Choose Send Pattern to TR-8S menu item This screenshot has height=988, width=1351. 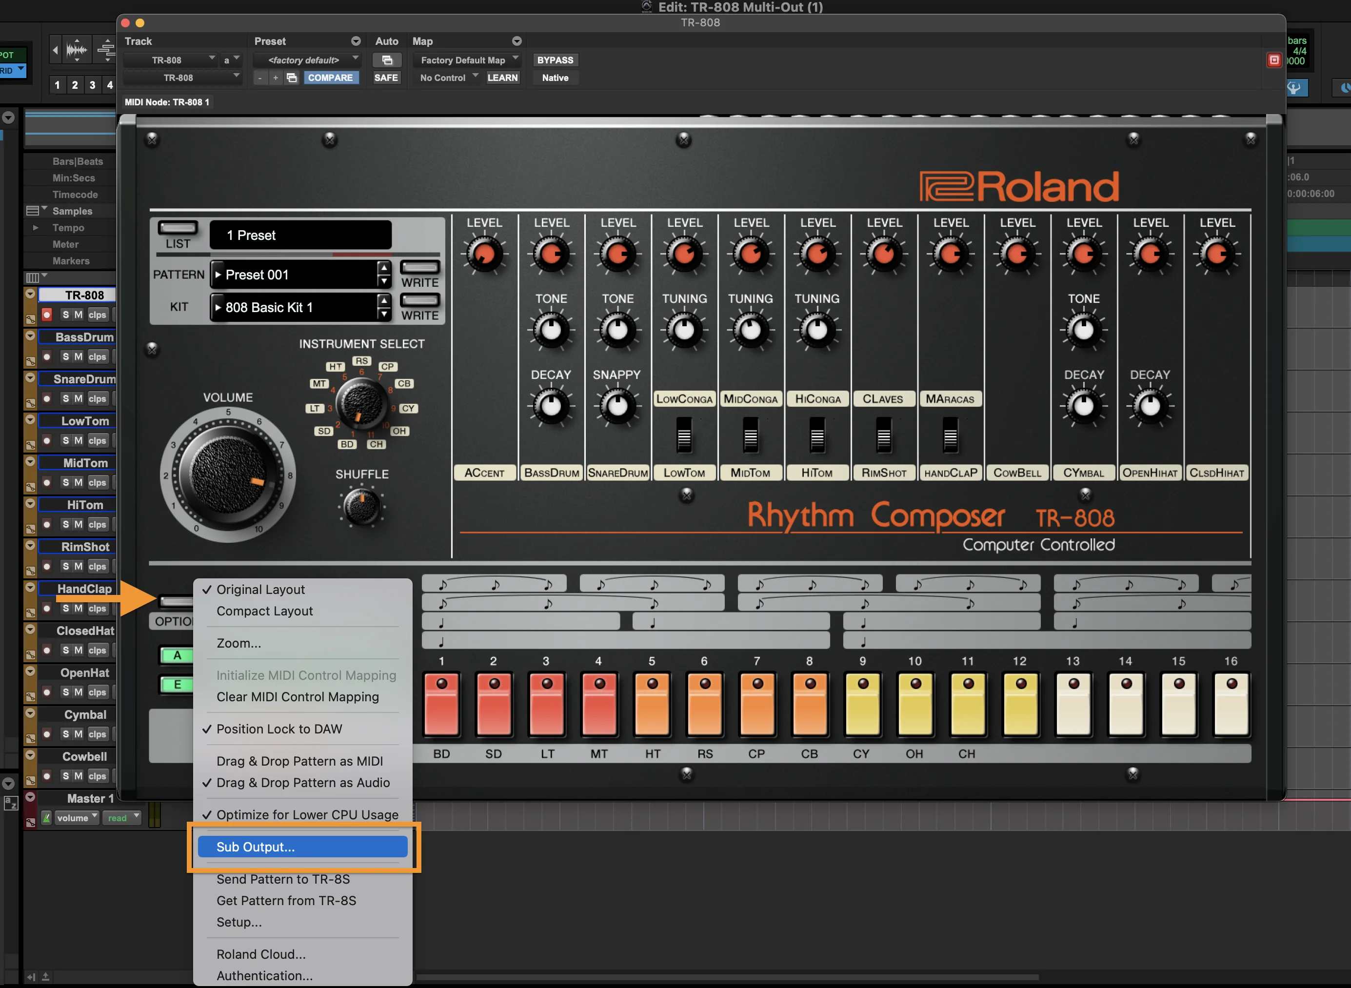(x=283, y=879)
